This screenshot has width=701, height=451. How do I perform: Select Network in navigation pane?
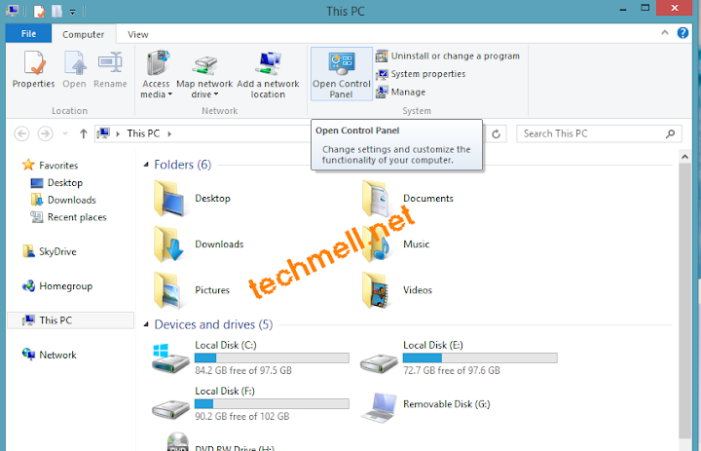pos(50,355)
